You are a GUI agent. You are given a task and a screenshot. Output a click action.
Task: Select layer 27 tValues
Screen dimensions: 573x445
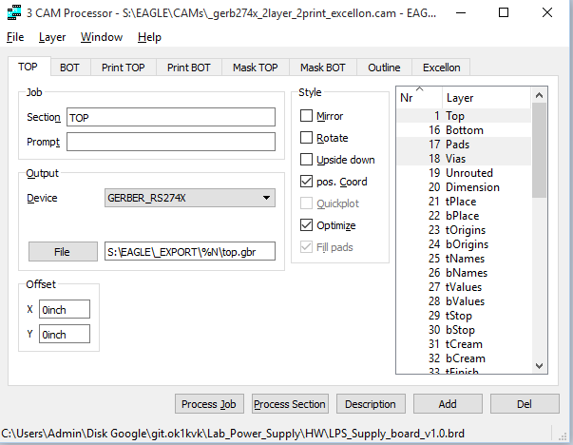point(464,286)
